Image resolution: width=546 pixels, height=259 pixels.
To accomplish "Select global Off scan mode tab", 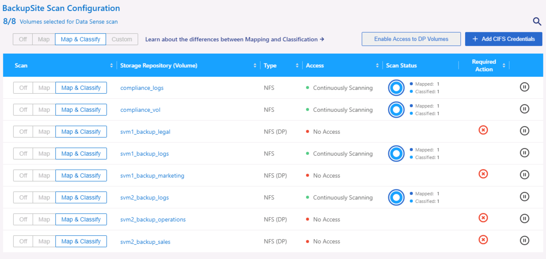I will [x=23, y=39].
